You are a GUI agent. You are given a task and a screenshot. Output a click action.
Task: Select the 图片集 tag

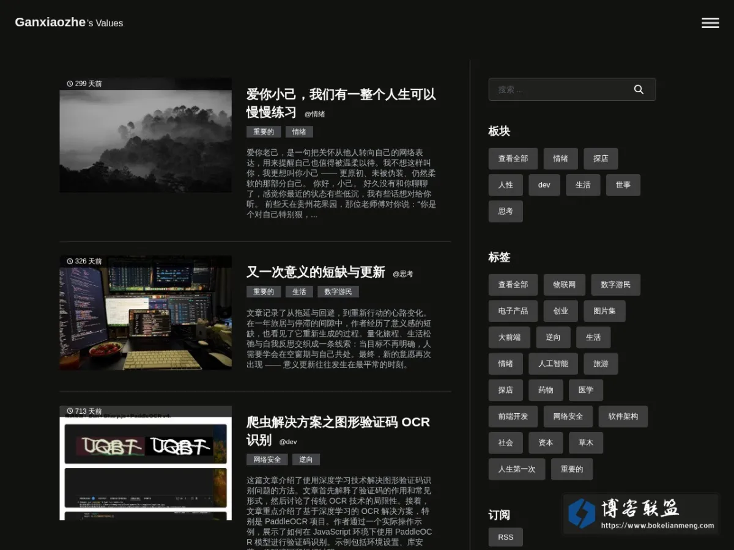click(604, 311)
